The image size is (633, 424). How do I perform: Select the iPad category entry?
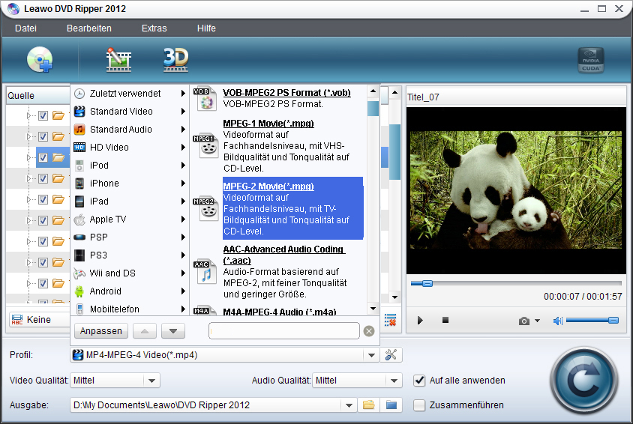pyautogui.click(x=129, y=201)
